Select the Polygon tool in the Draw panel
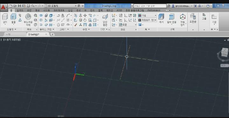229x118 pixels. click(x=59, y=25)
